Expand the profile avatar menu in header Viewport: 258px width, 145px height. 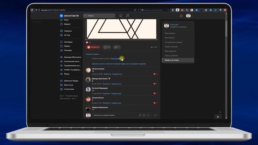[x=189, y=16]
